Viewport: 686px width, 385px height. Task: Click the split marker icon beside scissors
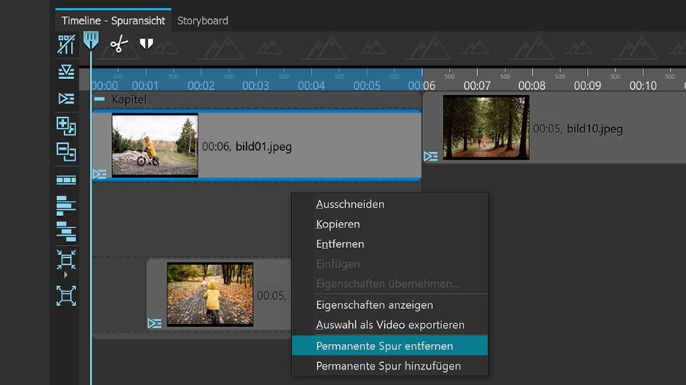pyautogui.click(x=146, y=43)
